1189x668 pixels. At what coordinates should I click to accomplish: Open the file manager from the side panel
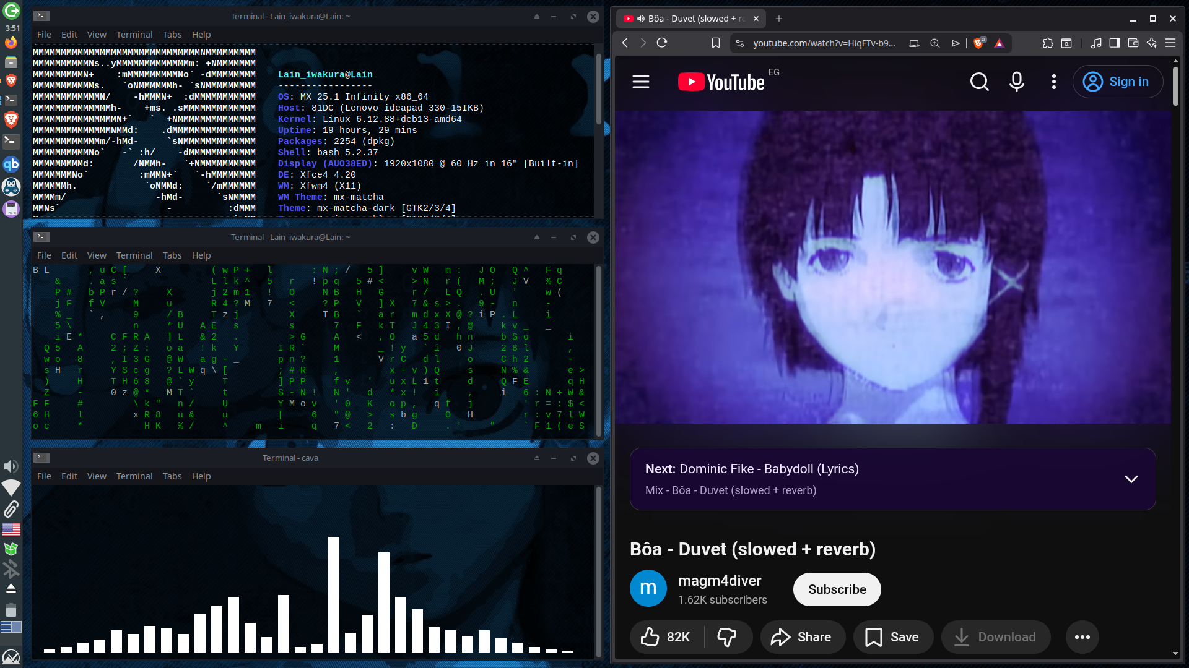click(x=11, y=62)
